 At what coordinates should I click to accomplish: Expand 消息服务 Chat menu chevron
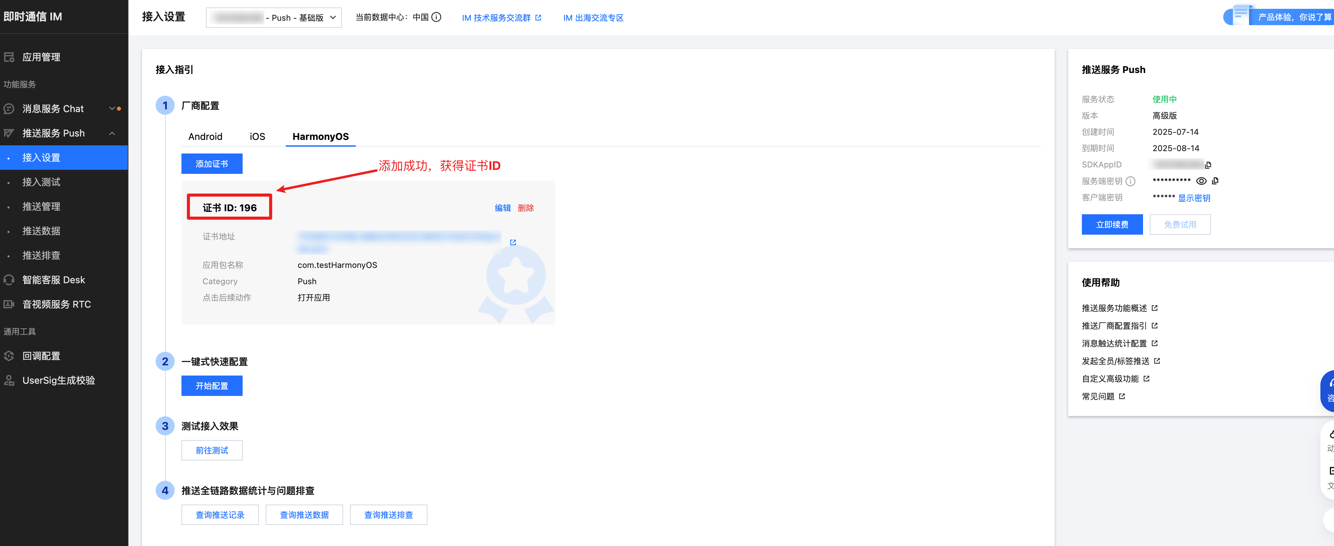coord(112,109)
